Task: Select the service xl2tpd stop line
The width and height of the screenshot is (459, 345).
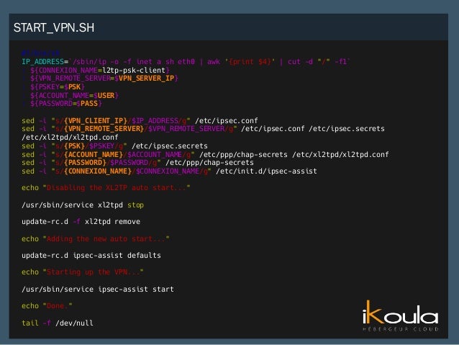Action: pos(83,205)
